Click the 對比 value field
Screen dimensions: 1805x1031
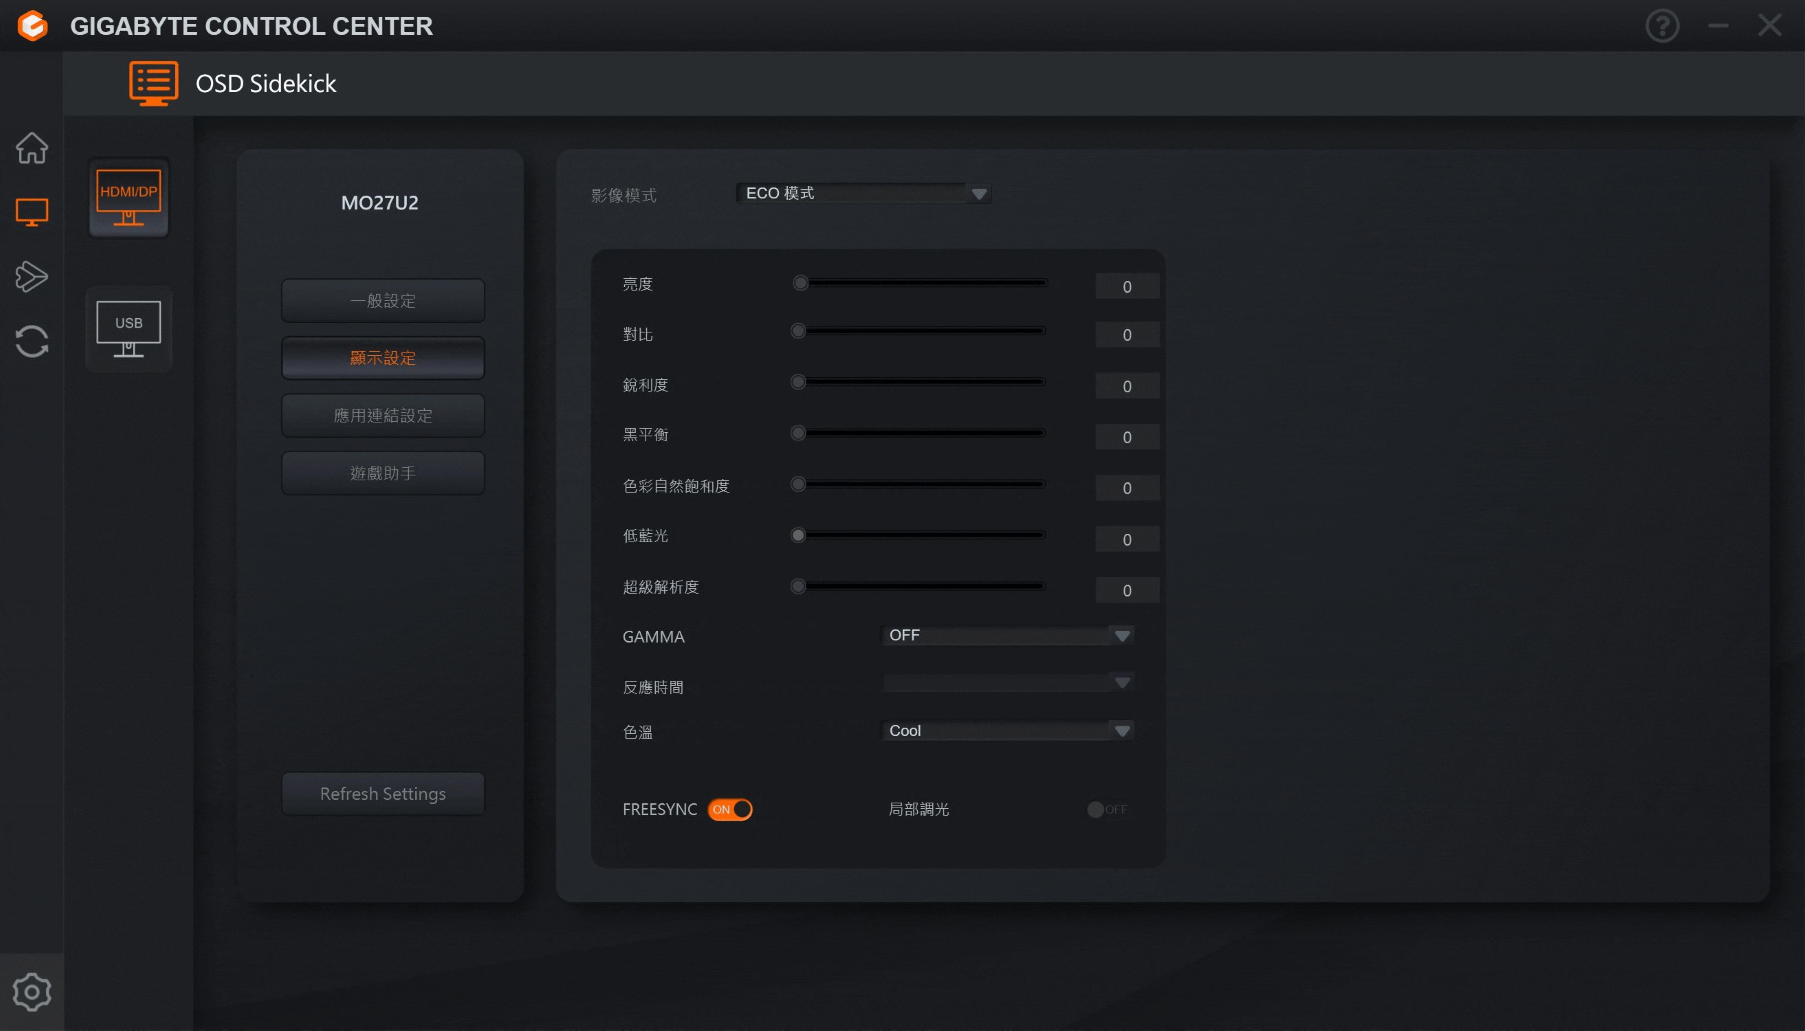tap(1127, 334)
